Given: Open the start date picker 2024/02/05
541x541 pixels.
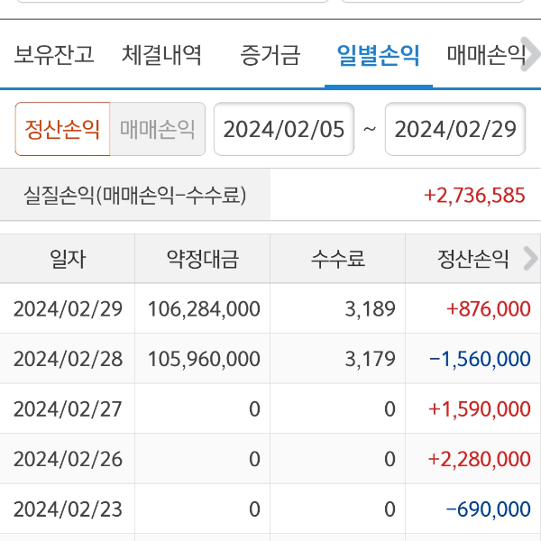Looking at the screenshot, I should click(x=284, y=129).
